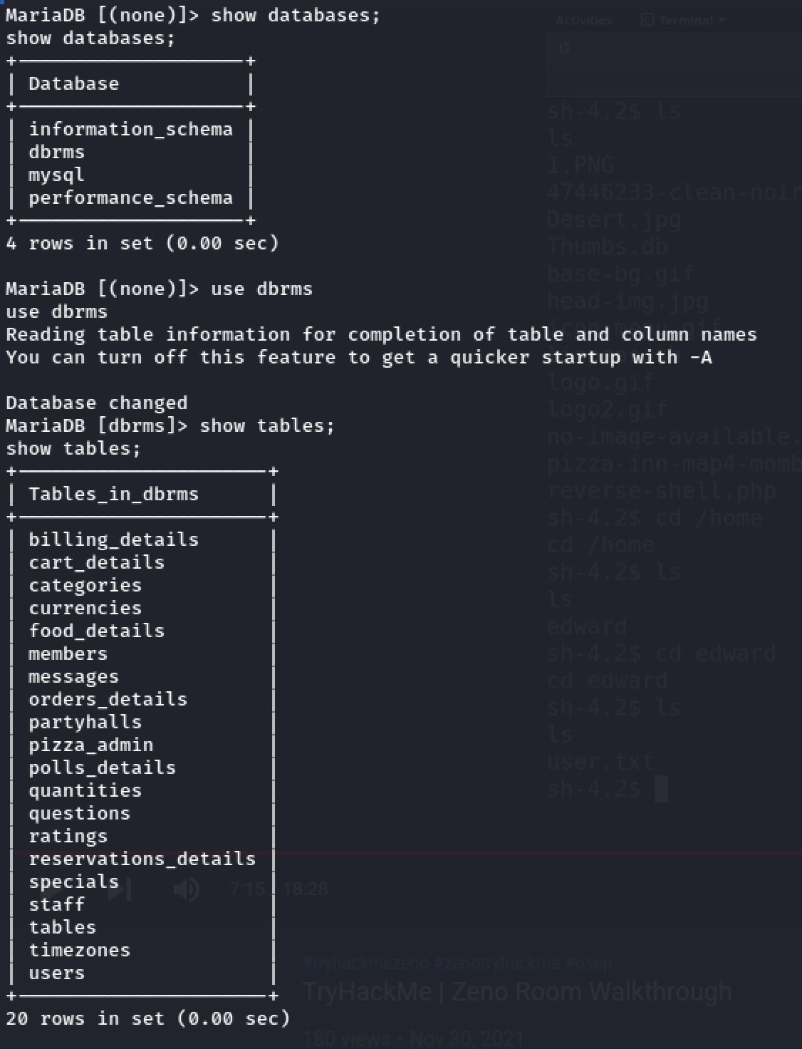The width and height of the screenshot is (802, 1049).
Task: Click the 'user.txt' file in the faded terminal
Action: point(600,762)
